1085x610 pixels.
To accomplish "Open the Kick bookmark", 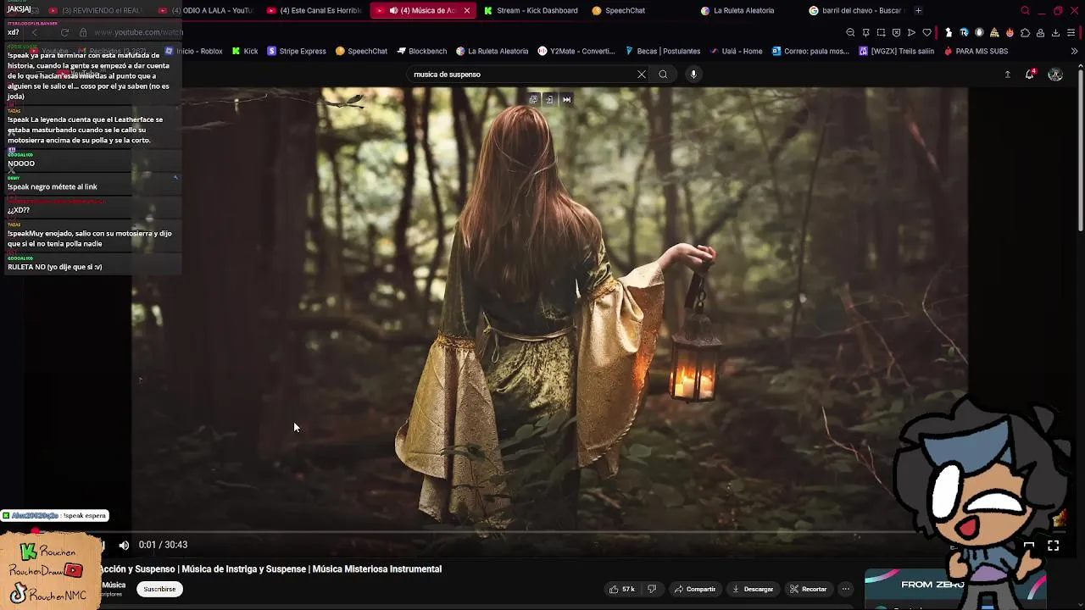I will 245,51.
